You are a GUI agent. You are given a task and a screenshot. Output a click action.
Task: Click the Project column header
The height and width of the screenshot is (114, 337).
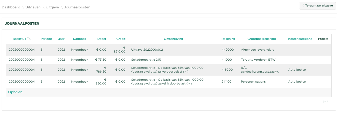click(x=323, y=39)
